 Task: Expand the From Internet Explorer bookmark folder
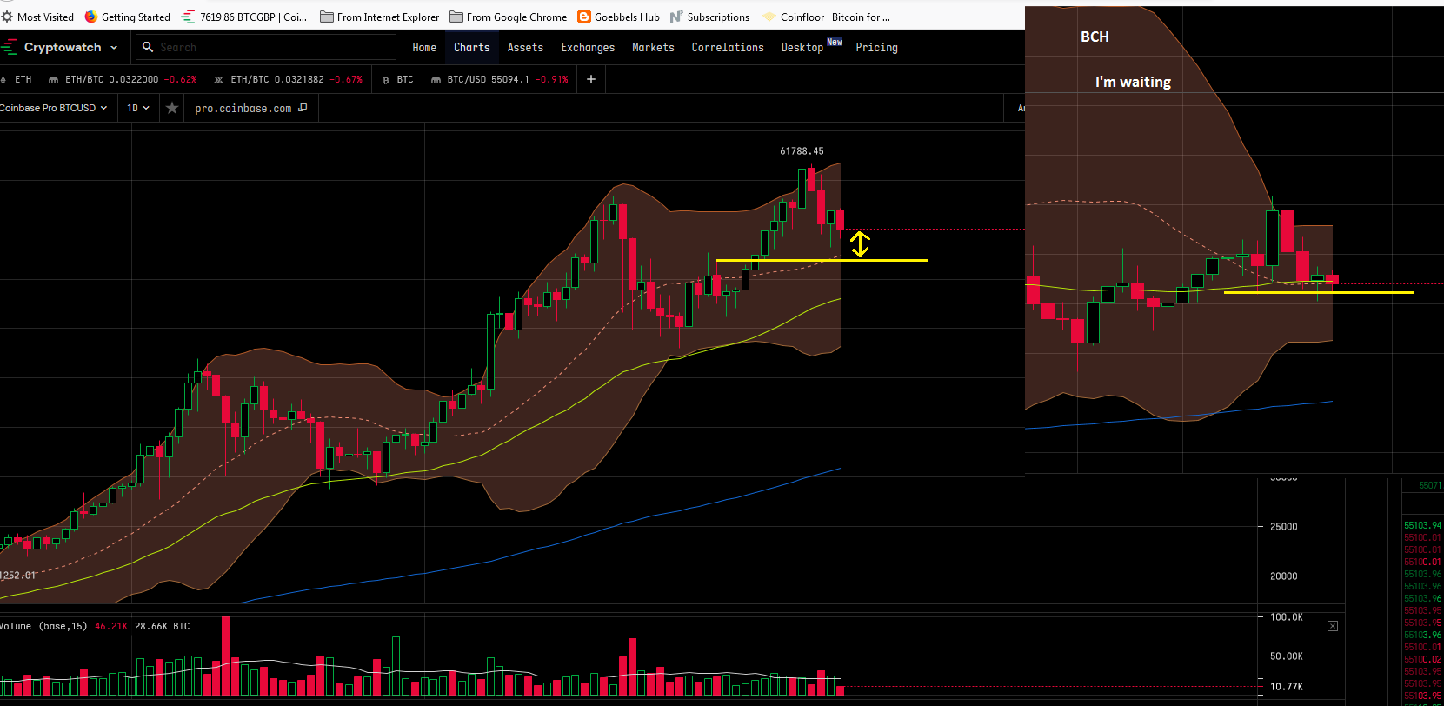(x=380, y=17)
